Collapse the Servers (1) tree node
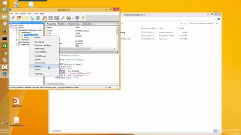 11,28
